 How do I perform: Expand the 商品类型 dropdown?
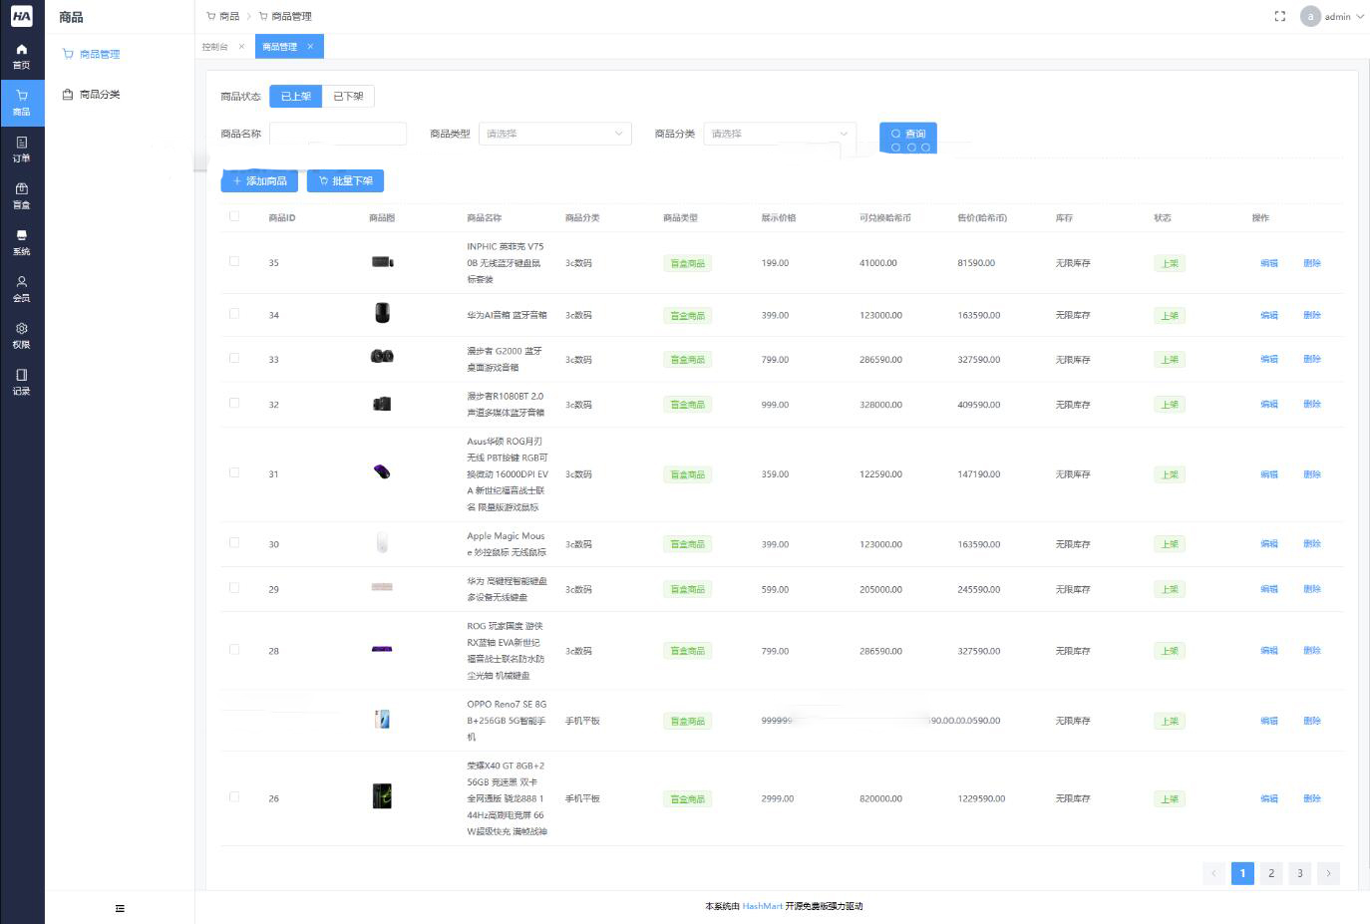554,134
